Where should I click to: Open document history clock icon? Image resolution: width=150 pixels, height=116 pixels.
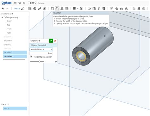(24, 3)
